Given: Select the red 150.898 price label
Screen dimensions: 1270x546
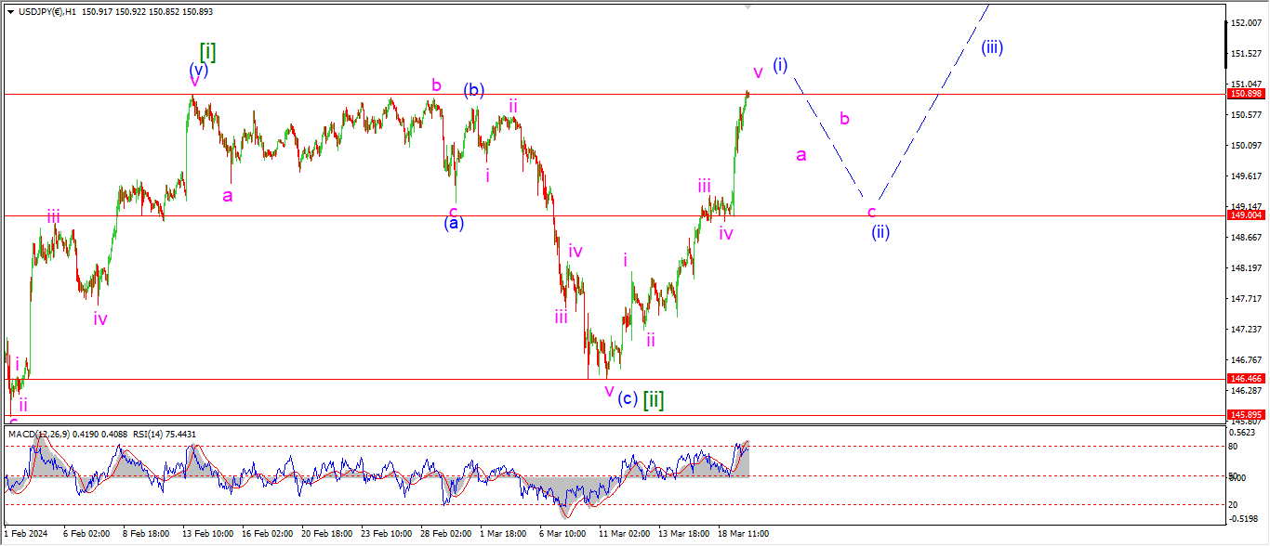Looking at the screenshot, I should (1245, 94).
